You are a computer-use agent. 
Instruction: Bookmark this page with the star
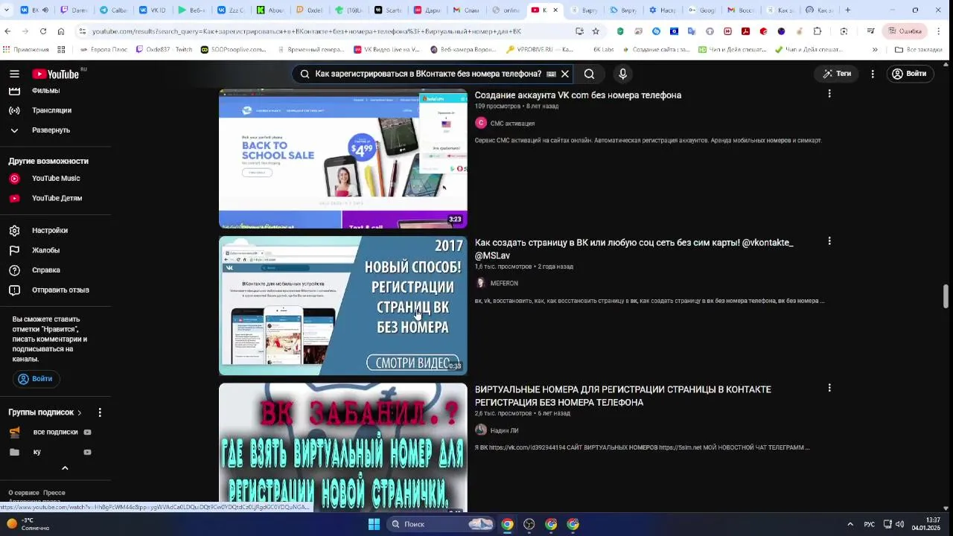596,31
